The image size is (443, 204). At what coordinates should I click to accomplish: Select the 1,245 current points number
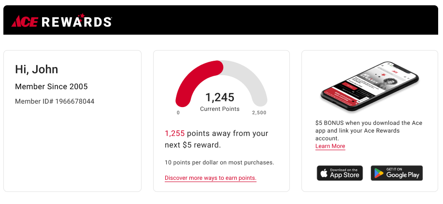coord(220,97)
